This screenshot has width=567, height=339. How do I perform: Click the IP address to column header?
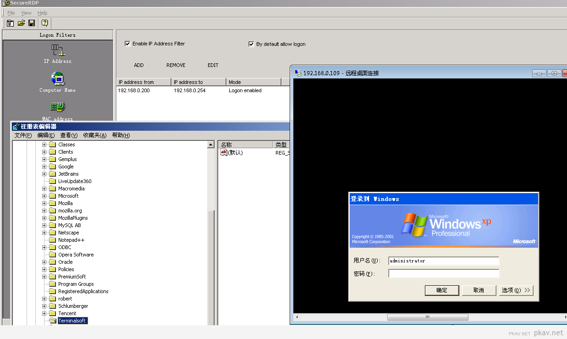(199, 82)
